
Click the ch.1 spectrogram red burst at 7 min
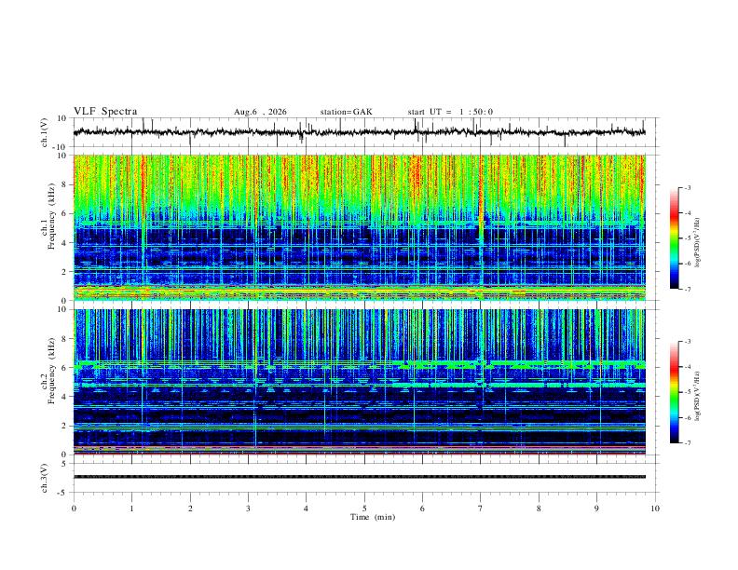tap(481, 211)
